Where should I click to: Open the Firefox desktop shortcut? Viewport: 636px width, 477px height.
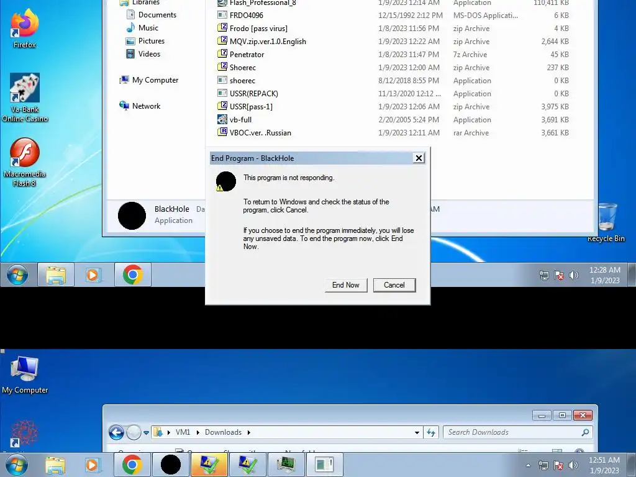pos(24,29)
